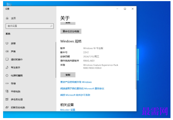Open the Microsoft 服务协议 link
The width and height of the screenshot is (173, 120).
point(82,89)
